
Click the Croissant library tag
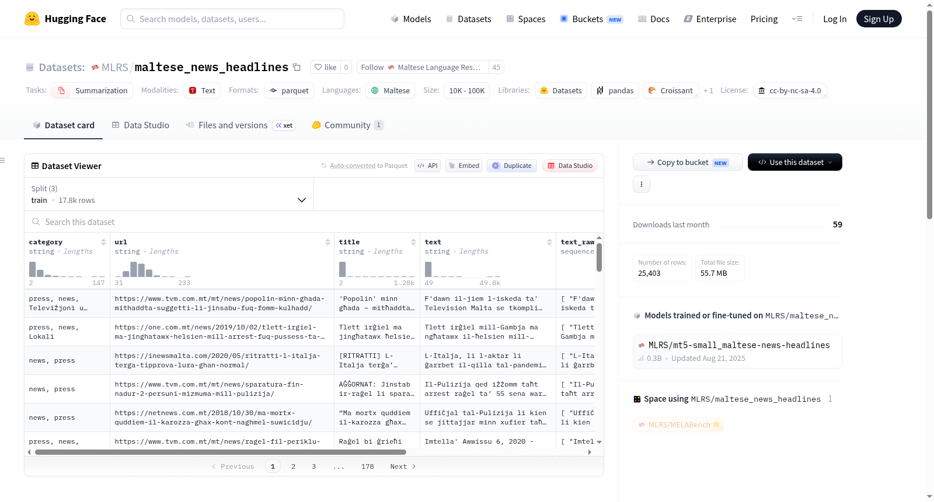pyautogui.click(x=671, y=90)
